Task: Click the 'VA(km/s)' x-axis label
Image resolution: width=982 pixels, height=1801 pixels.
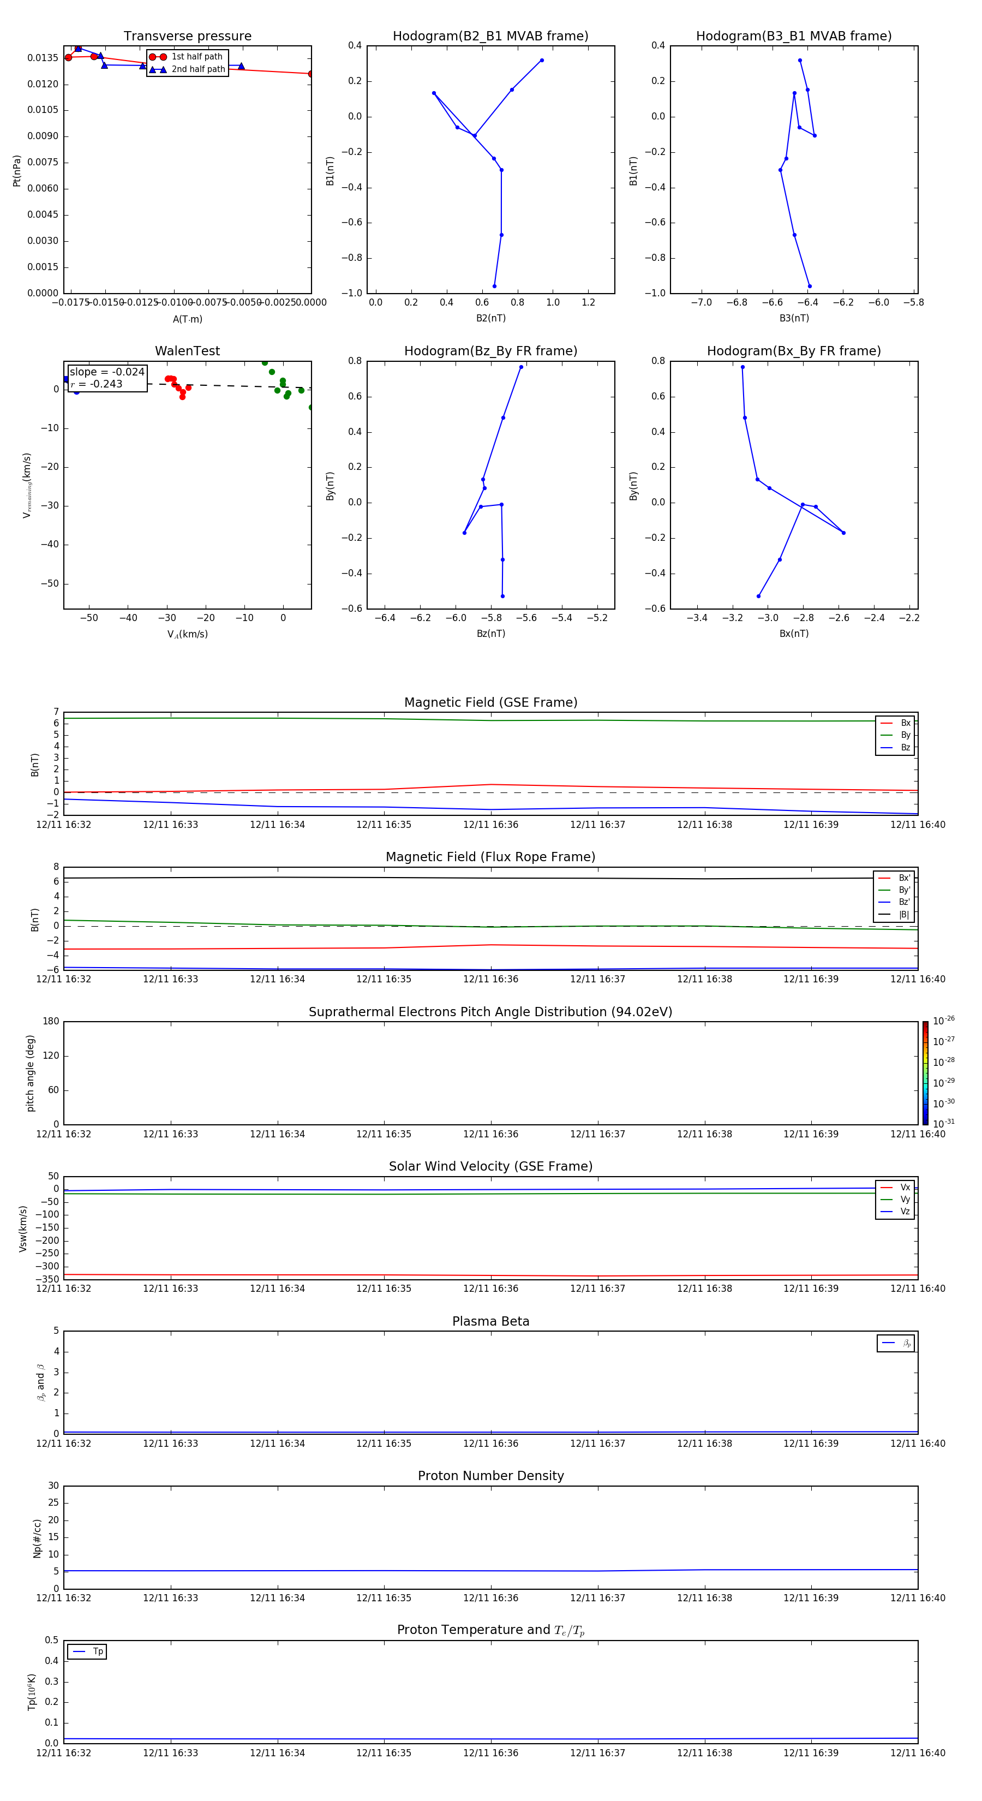Action: tap(187, 634)
